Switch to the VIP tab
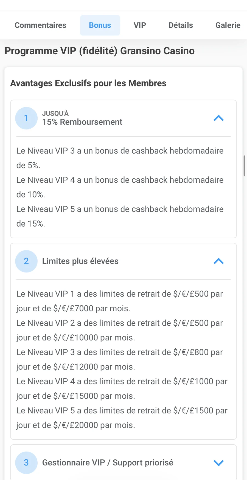247x480 pixels. [140, 25]
